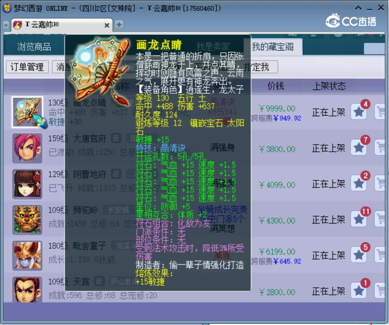Image resolution: width=389 pixels, height=325 pixels.
Task: Click the 109级 狮驼岭 listing title
Action: pos(73,210)
